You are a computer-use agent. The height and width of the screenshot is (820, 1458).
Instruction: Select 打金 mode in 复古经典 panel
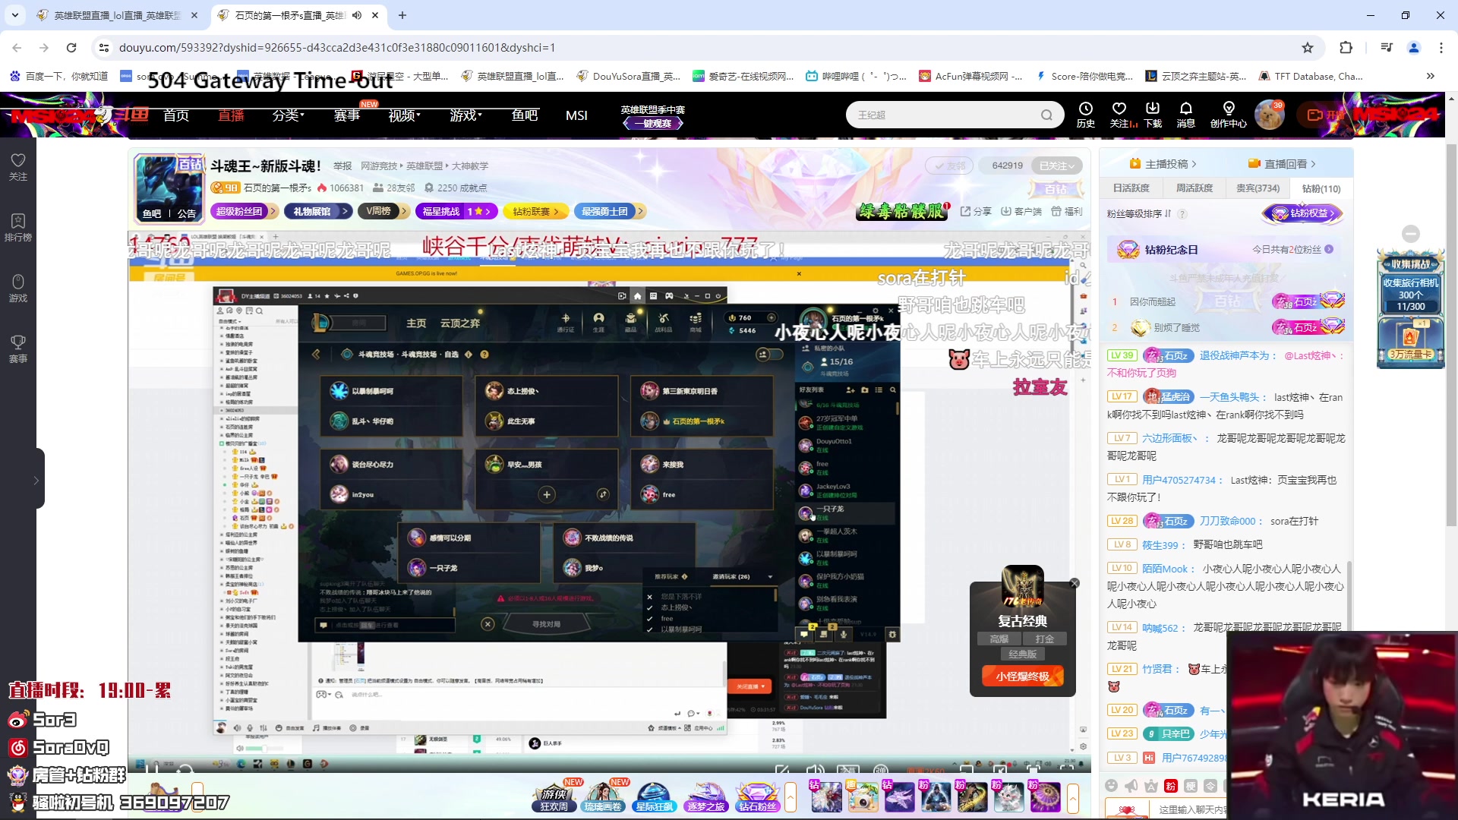(1045, 639)
